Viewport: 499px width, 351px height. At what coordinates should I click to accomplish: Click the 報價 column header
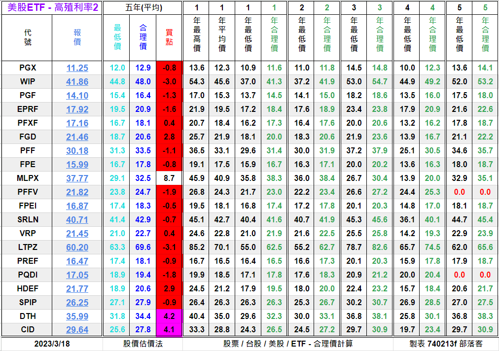click(77, 37)
